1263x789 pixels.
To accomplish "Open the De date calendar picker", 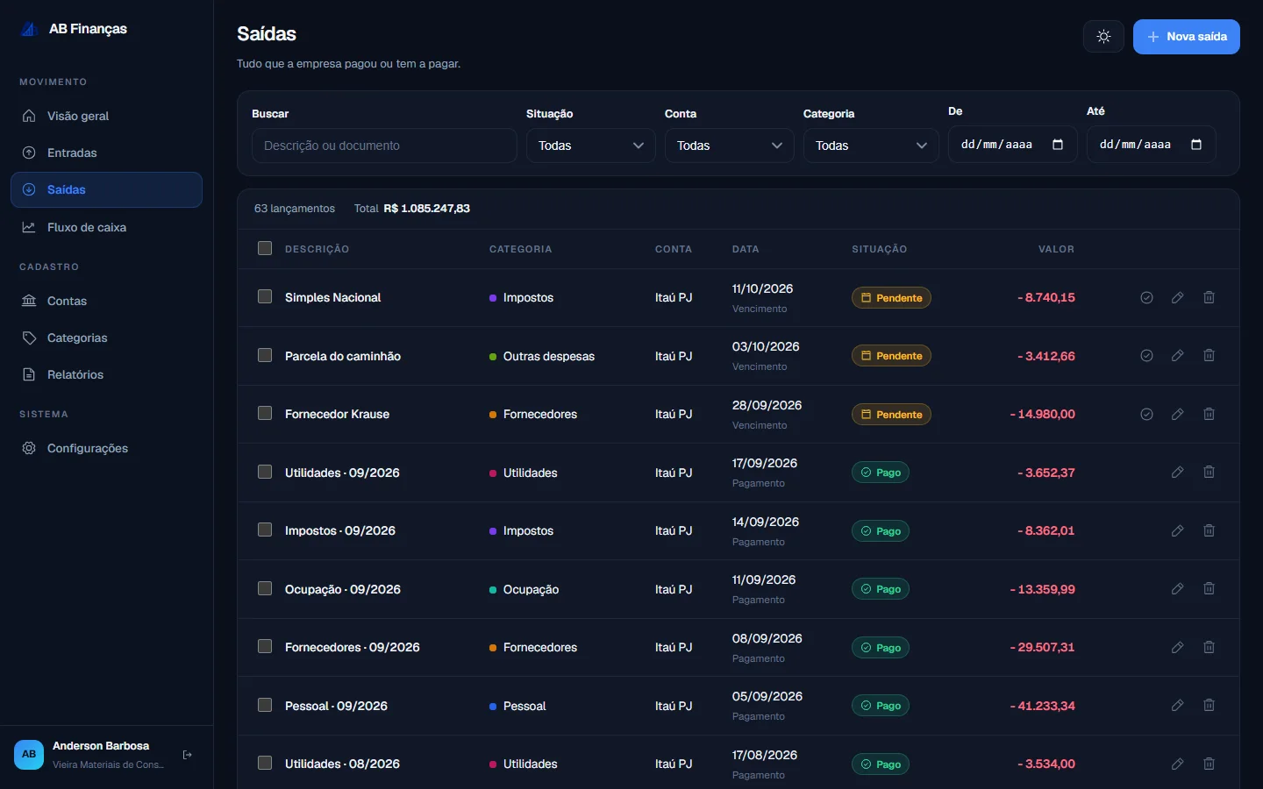I will point(1058,145).
